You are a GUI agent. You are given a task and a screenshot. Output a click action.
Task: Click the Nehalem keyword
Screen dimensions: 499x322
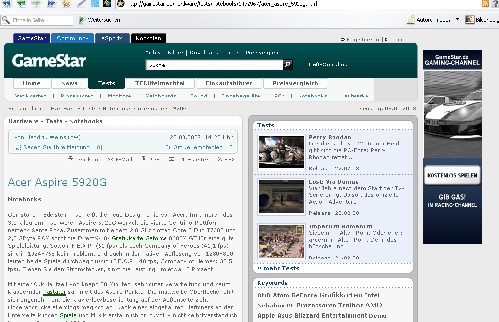271,306
